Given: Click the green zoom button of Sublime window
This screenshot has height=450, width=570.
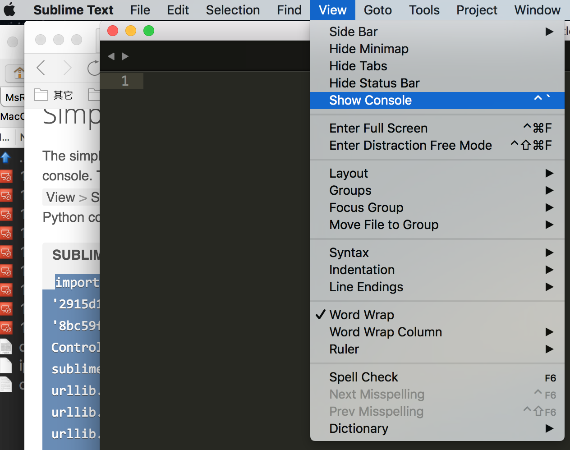Looking at the screenshot, I should coord(149,31).
